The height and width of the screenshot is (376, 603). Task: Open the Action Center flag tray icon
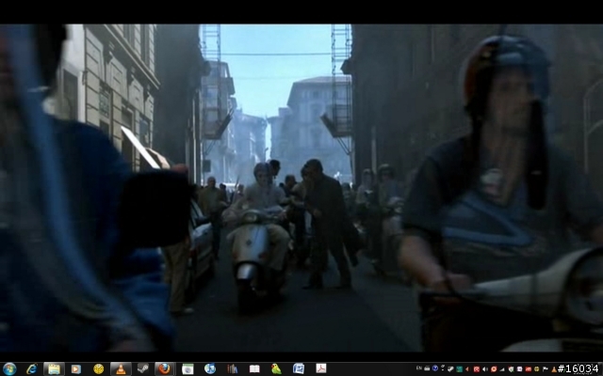click(546, 369)
